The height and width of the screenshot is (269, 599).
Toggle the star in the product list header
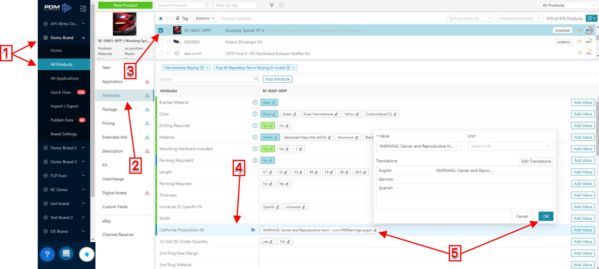168,18
